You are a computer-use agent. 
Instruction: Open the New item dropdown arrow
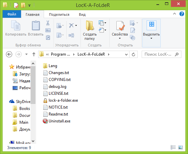coord(105,23)
